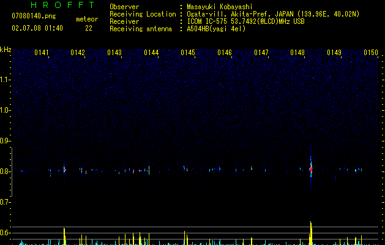Select the meteor count value 22

(89, 28)
